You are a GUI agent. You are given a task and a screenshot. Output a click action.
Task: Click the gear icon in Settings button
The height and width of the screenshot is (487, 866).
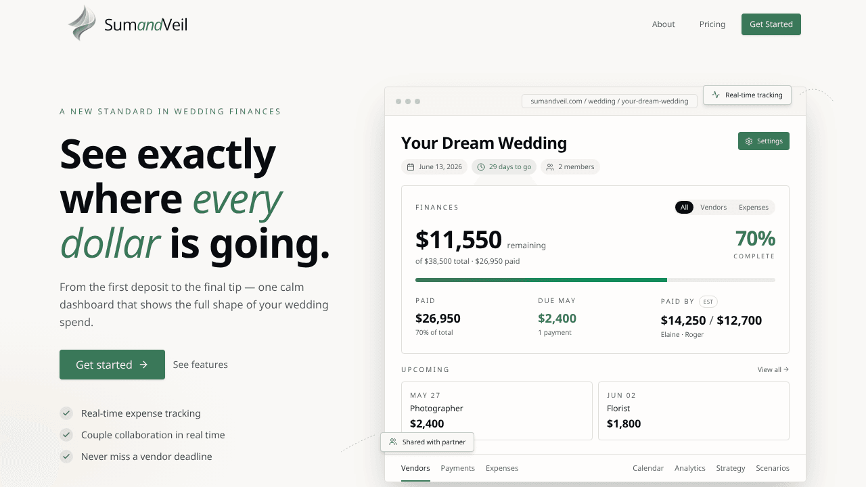[749, 141]
